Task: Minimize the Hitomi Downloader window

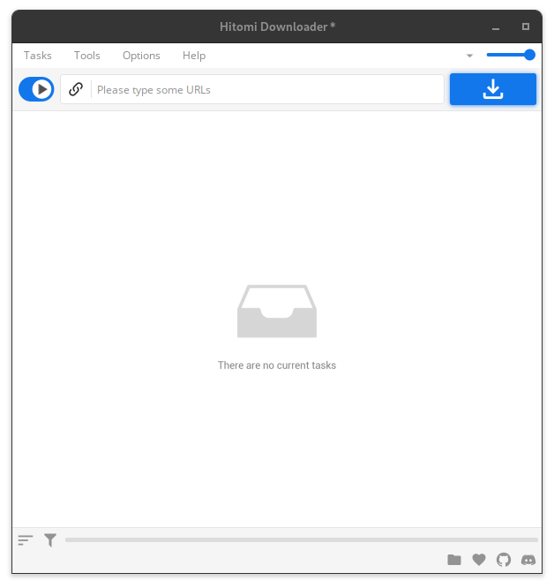Action: coord(496,27)
